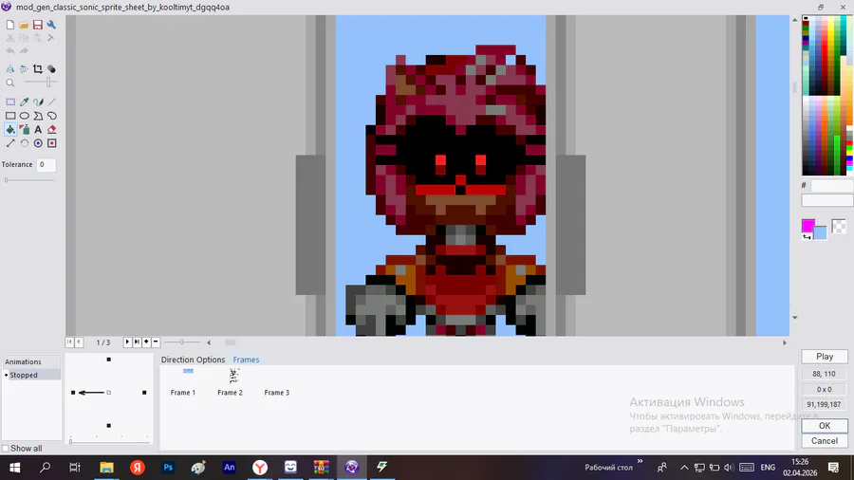
Task: Click the magenta foreground color swatch
Action: (808, 226)
